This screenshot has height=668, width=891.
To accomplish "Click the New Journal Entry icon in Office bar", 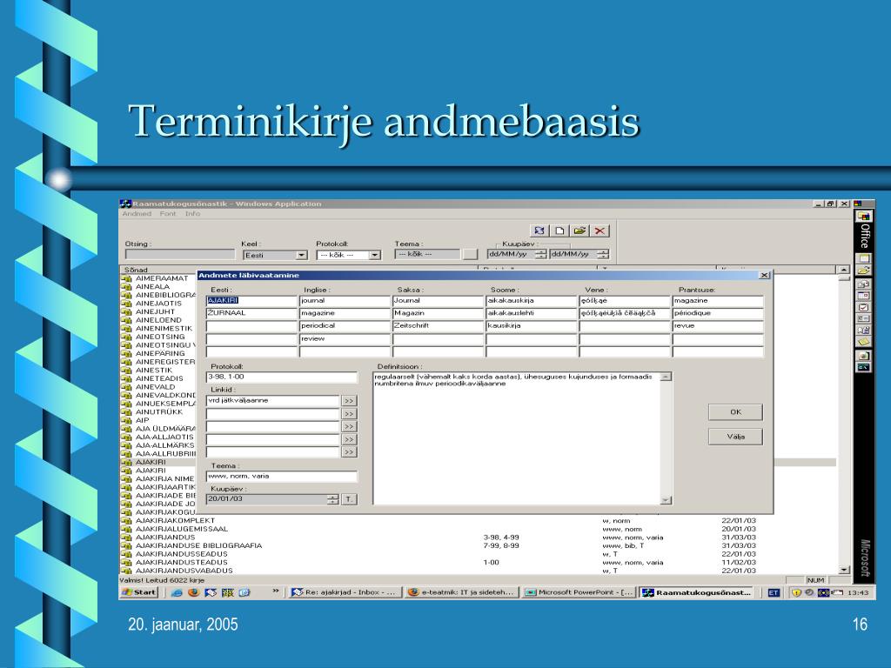I will pos(864,330).
